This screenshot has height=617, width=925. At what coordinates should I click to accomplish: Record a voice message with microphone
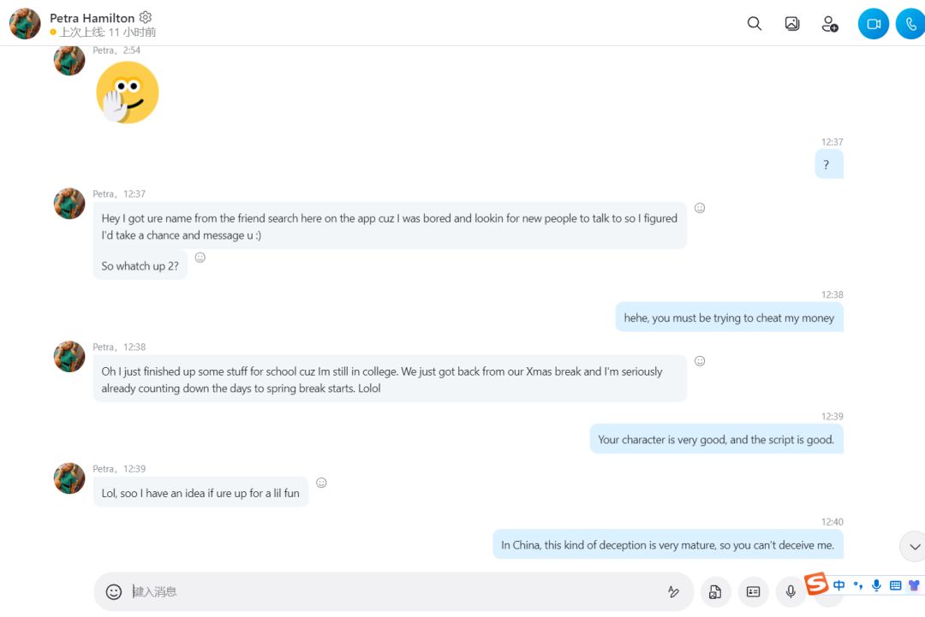[791, 591]
